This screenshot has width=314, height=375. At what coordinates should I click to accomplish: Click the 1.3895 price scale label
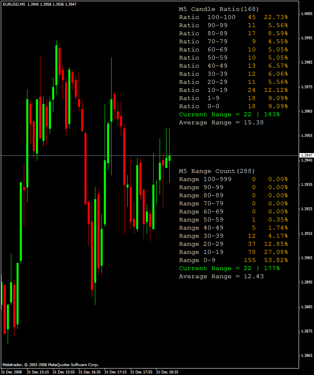(x=307, y=282)
